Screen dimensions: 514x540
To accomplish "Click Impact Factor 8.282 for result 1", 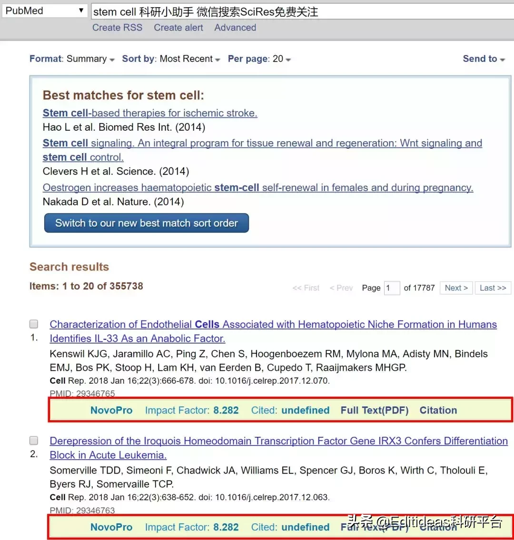I will tap(192, 410).
